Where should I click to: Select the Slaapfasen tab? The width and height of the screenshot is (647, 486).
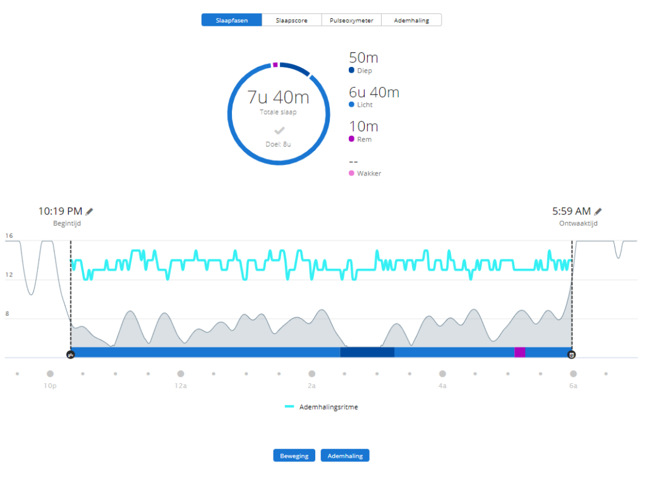coord(231,20)
